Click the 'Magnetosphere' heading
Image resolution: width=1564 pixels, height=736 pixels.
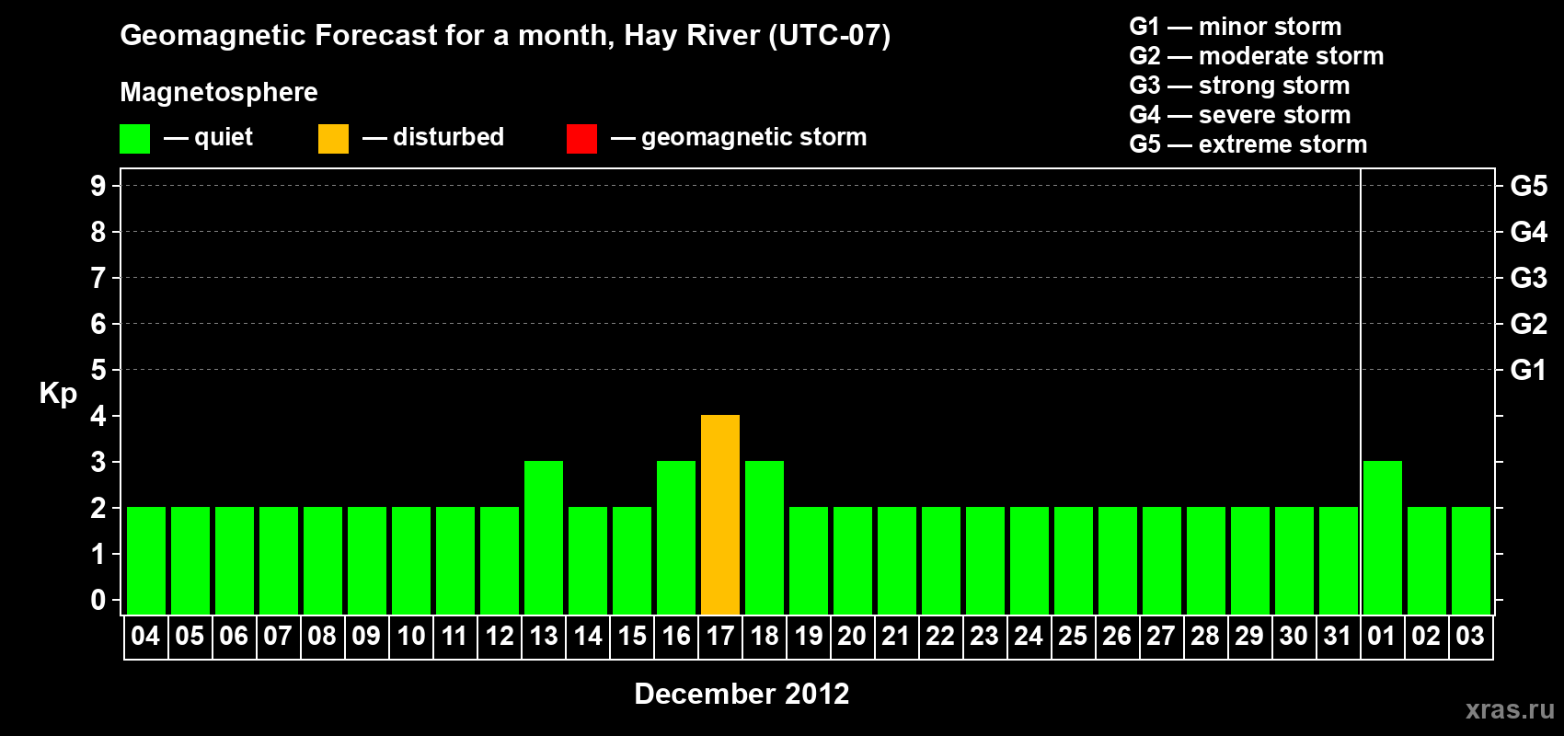pos(219,92)
